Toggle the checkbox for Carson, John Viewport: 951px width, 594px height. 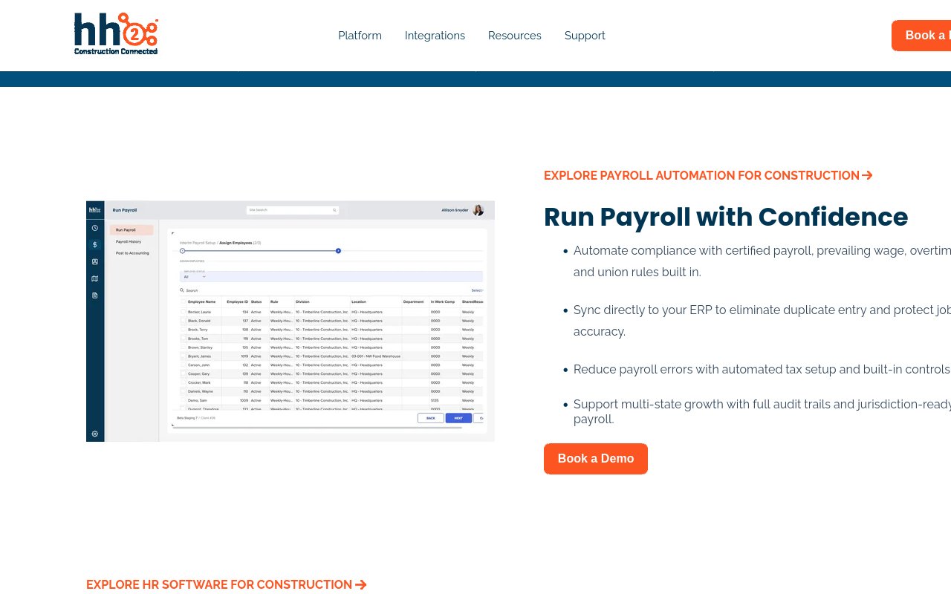(184, 365)
